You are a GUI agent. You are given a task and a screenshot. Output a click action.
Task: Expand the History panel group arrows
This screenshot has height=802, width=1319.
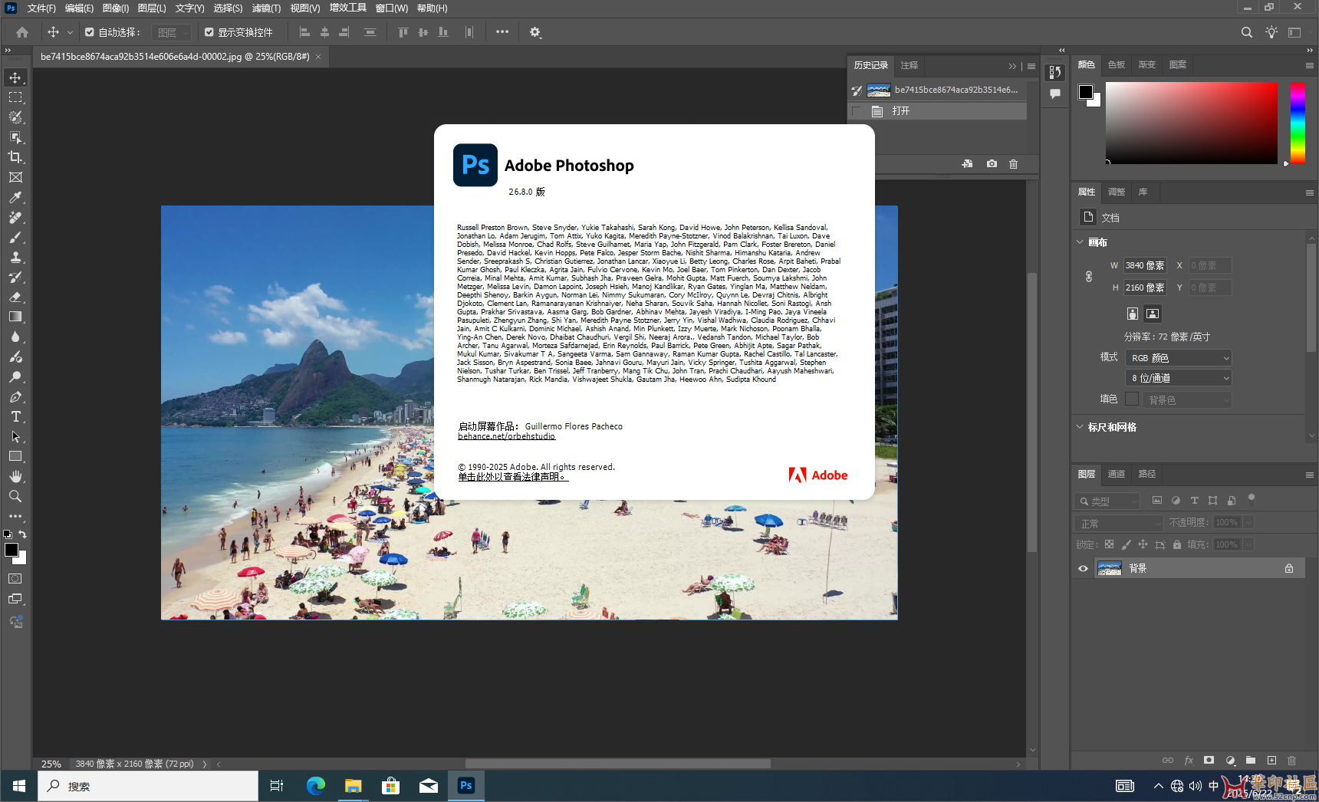(x=1012, y=66)
